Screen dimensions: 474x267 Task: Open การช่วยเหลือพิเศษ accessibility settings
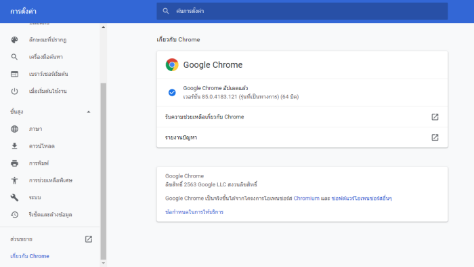pyautogui.click(x=50, y=180)
